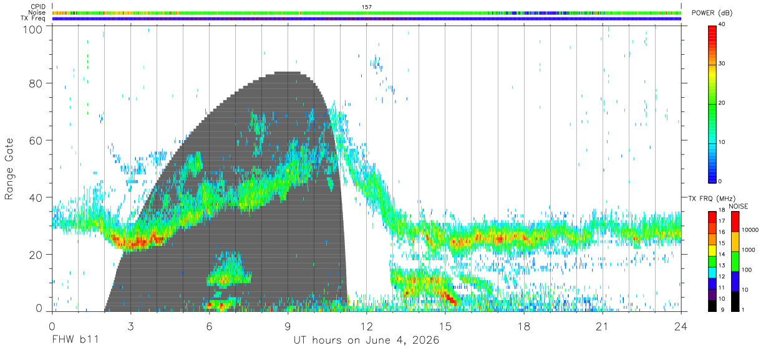
Task: Click the NOISE color scale bar
Action: click(x=735, y=261)
